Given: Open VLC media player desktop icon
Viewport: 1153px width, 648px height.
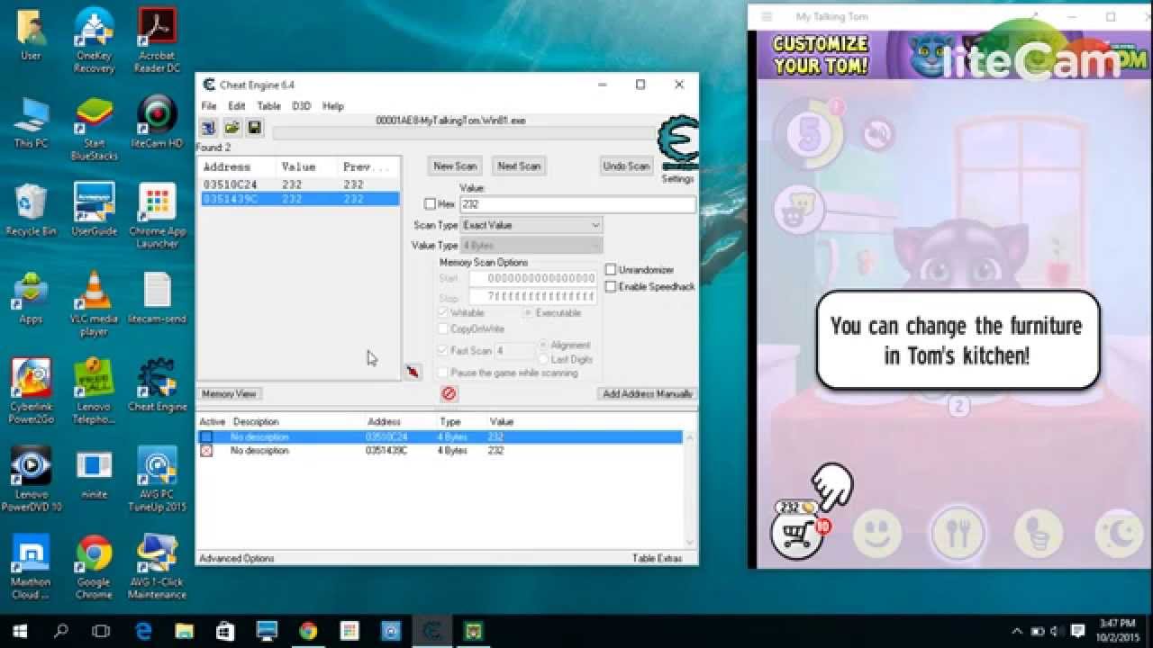Looking at the screenshot, I should [x=94, y=304].
